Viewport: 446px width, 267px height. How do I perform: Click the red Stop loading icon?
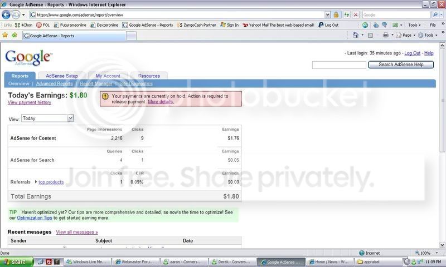(x=356, y=15)
